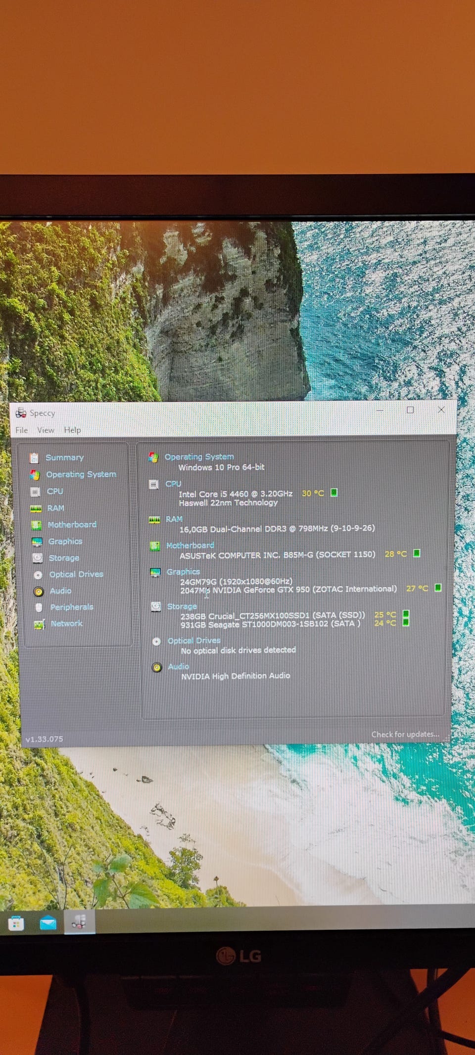This screenshot has height=1055, width=475.
Task: Click the Summary icon in sidebar
Action: [x=34, y=458]
